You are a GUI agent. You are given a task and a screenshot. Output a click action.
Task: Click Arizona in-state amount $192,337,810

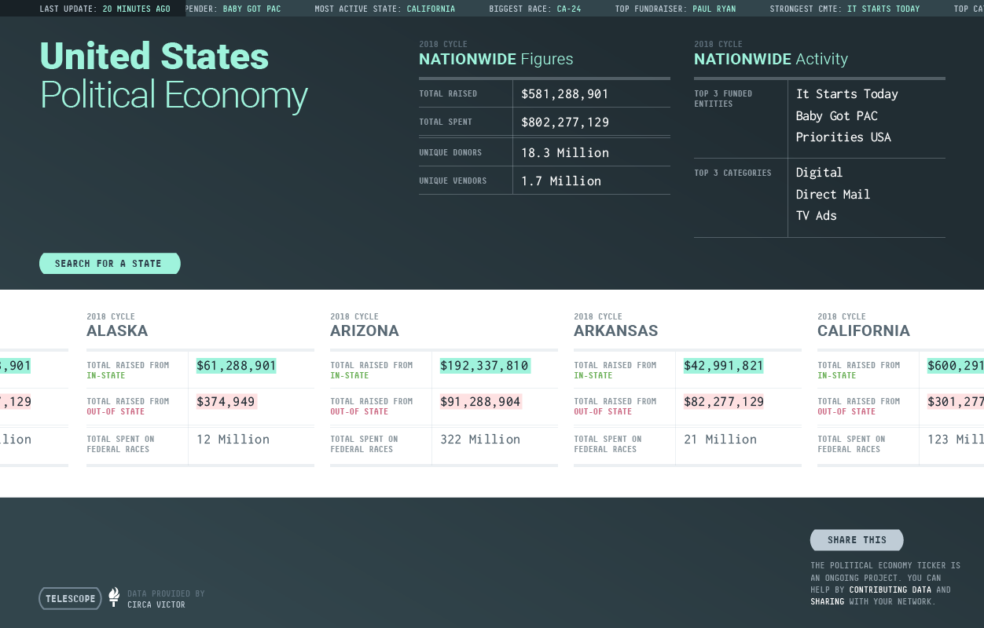[485, 366]
